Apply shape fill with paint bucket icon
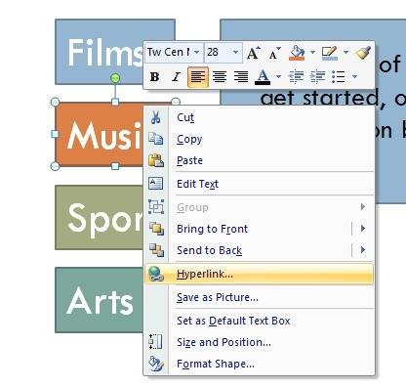 point(297,53)
